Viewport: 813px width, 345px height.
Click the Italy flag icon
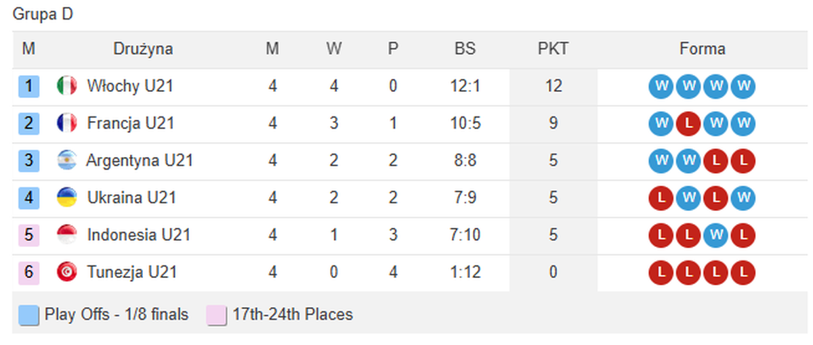tap(66, 87)
